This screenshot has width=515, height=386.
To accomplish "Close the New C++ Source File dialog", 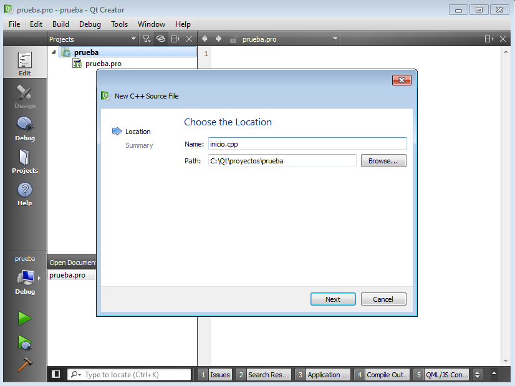I will pyautogui.click(x=402, y=80).
